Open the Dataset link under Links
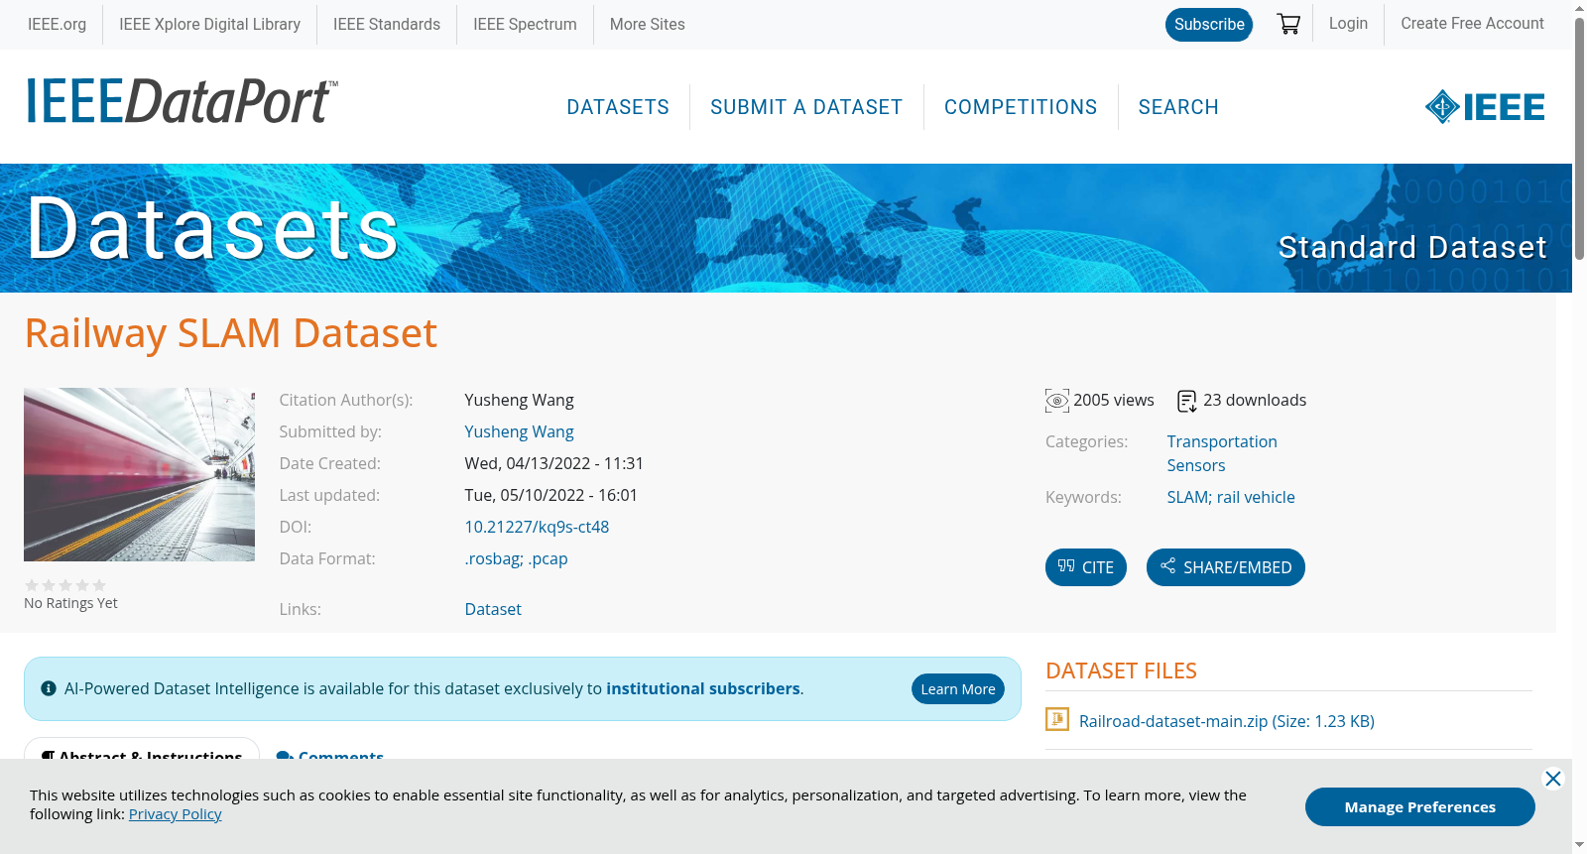Screen dimensions: 1587x854 pos(493,609)
